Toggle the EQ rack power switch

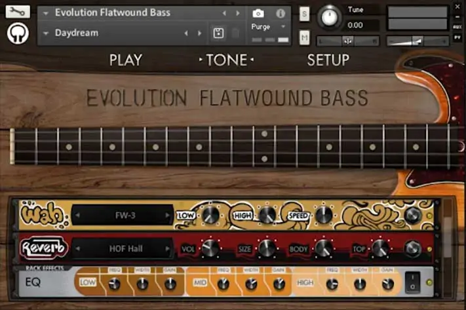click(x=413, y=283)
